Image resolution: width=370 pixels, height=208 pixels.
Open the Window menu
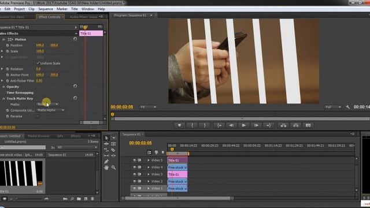pyautogui.click(x=87, y=9)
